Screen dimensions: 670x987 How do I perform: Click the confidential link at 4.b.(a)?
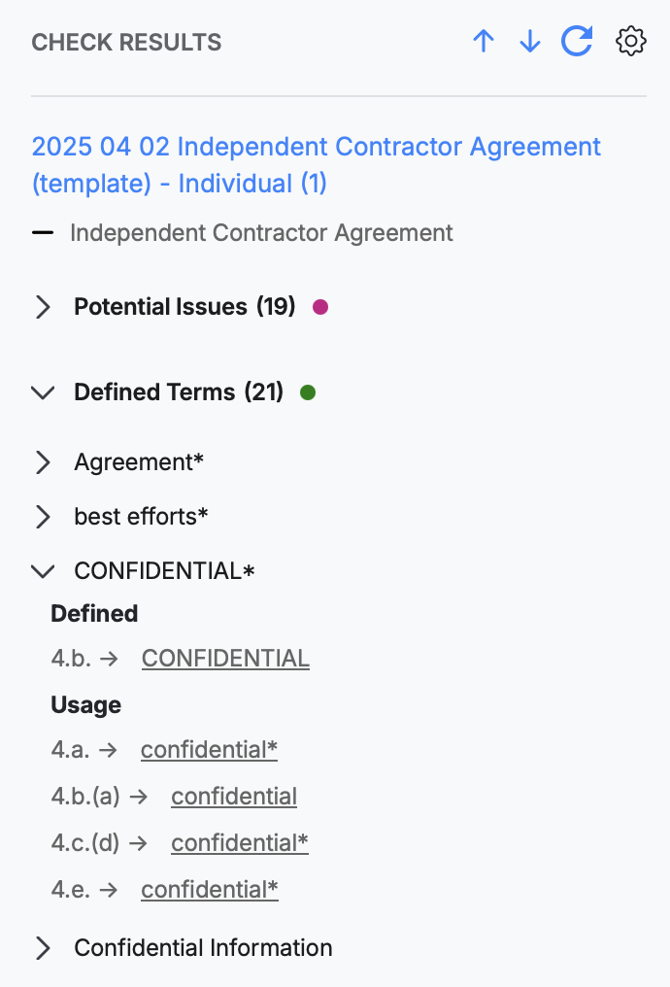tap(233, 796)
